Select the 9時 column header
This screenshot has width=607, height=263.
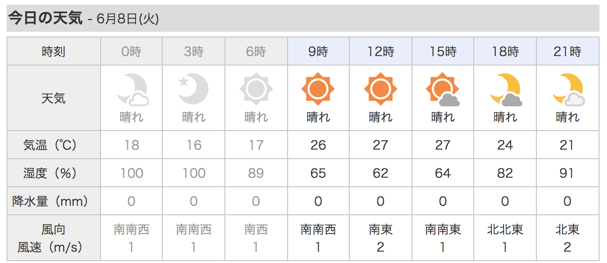(318, 51)
